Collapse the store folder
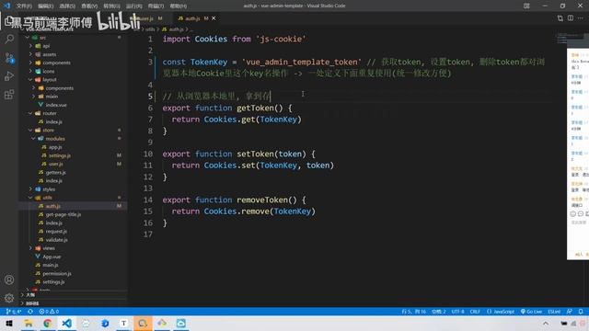The height and width of the screenshot is (331, 589). coord(30,131)
